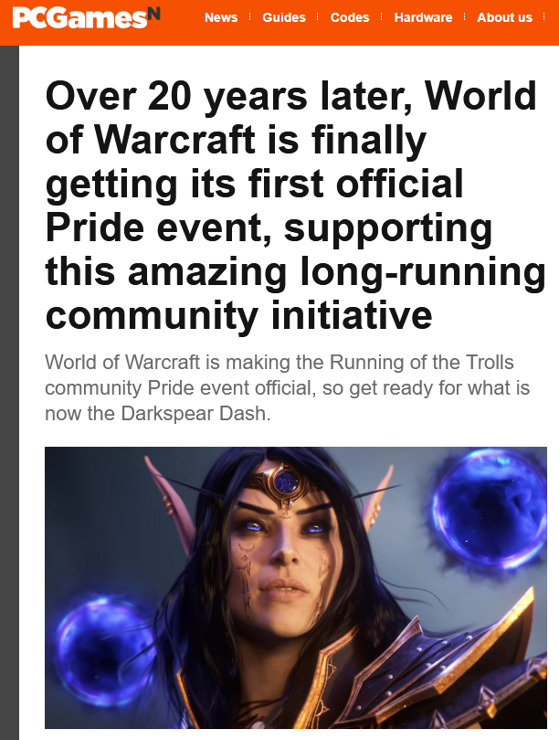The width and height of the screenshot is (559, 740).
Task: Click the superscript N in the site logo
Action: 153,14
